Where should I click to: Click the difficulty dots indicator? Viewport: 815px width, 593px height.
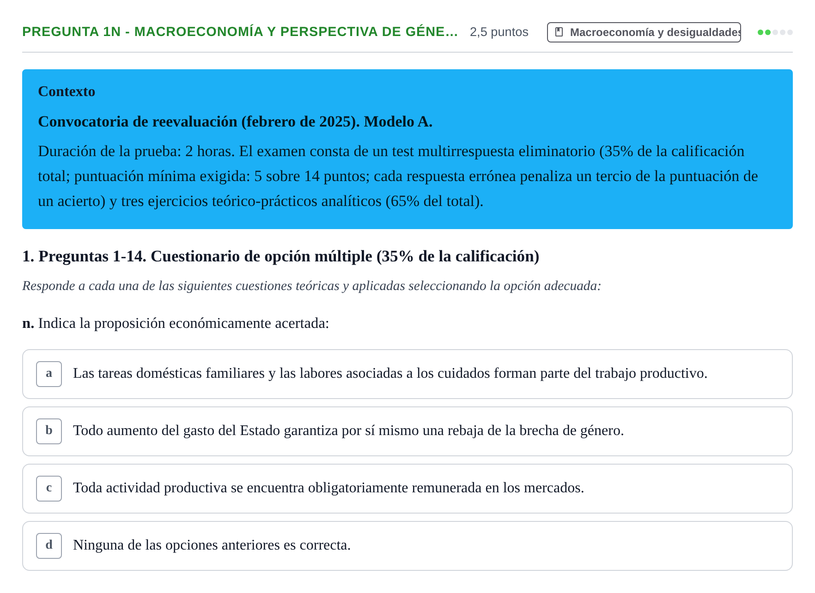click(775, 32)
